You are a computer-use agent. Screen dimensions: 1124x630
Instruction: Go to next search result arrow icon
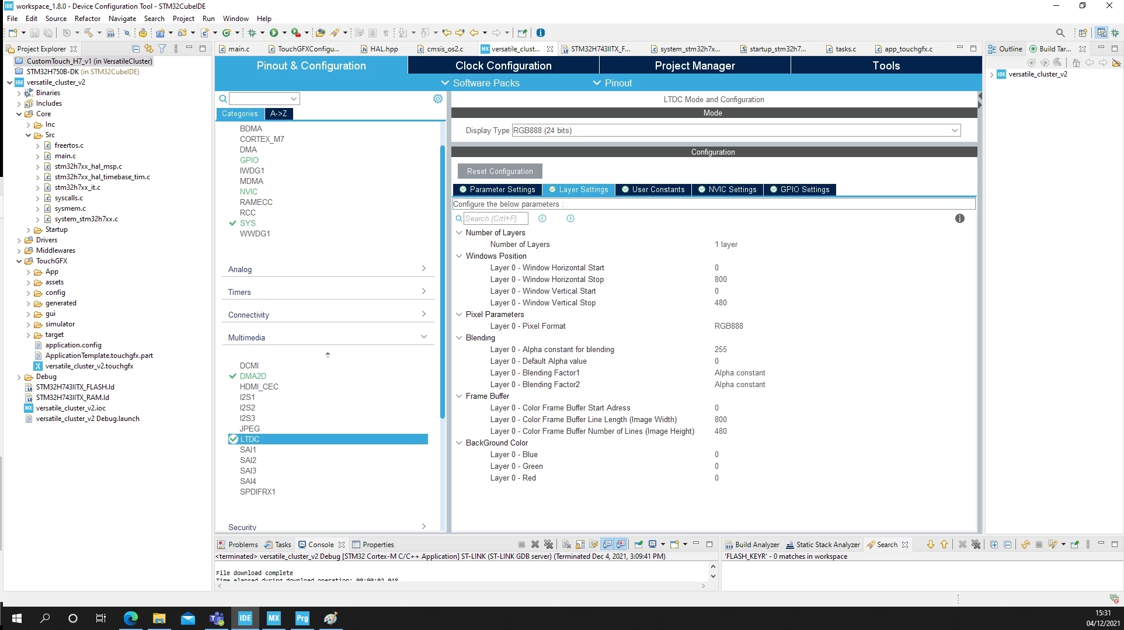click(x=570, y=218)
